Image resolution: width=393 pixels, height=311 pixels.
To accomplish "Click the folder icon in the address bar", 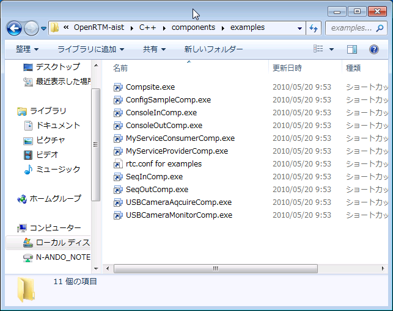I will (x=54, y=27).
